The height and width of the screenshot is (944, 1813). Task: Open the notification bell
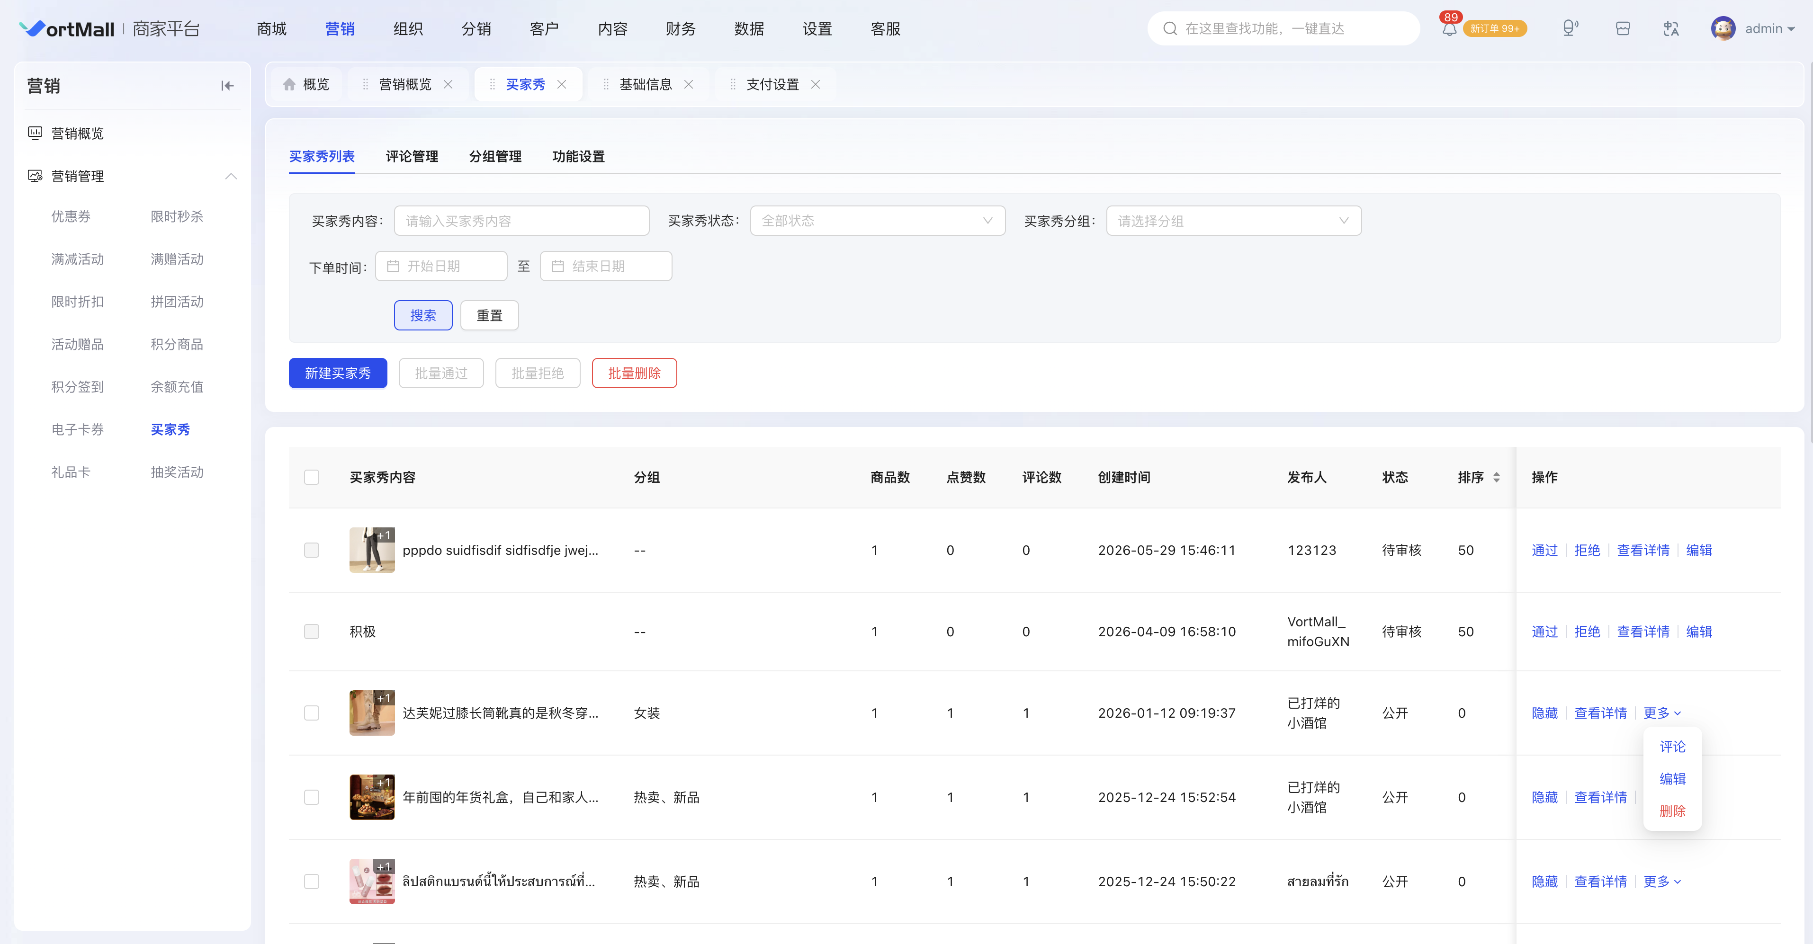tap(1449, 29)
